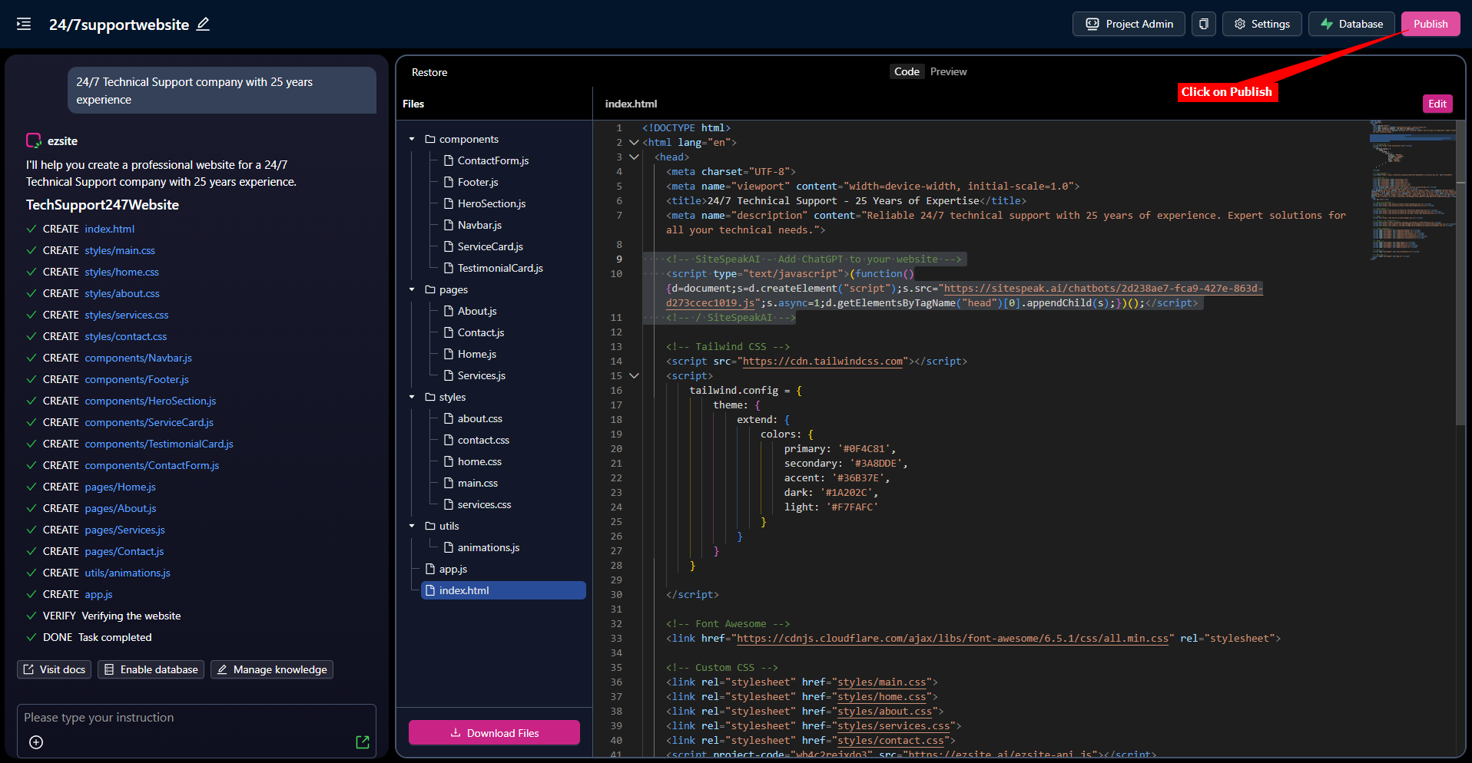Screen dimensions: 1472x763
Task: Click Enable database button
Action: [x=151, y=669]
